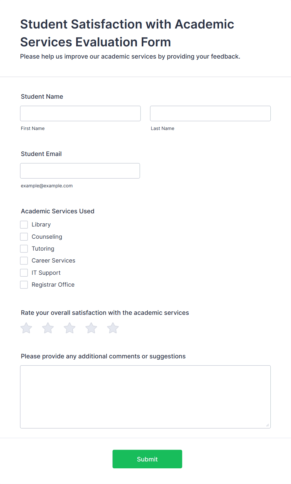The image size is (291, 484).
Task: Click the Library option label
Action: tap(41, 225)
